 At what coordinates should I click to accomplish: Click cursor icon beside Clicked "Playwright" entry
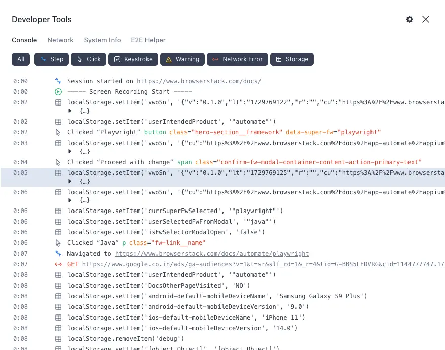click(x=58, y=132)
